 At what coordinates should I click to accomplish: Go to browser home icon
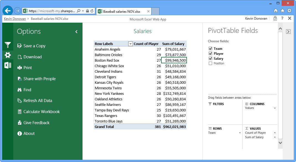click(276, 11)
